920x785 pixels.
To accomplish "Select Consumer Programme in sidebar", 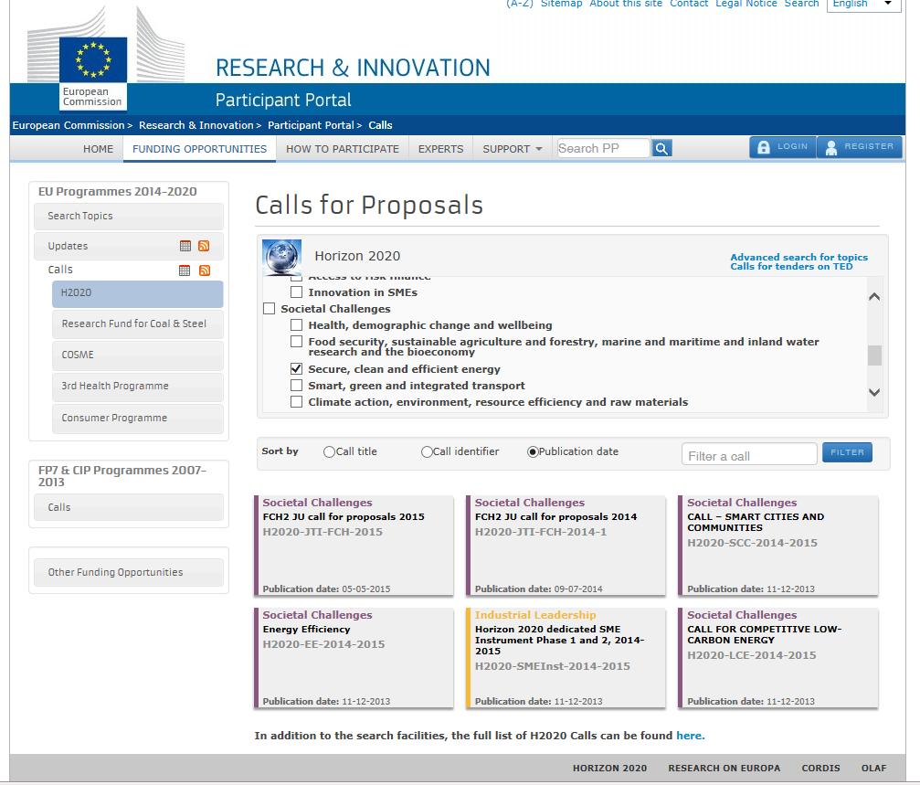I will (138, 418).
